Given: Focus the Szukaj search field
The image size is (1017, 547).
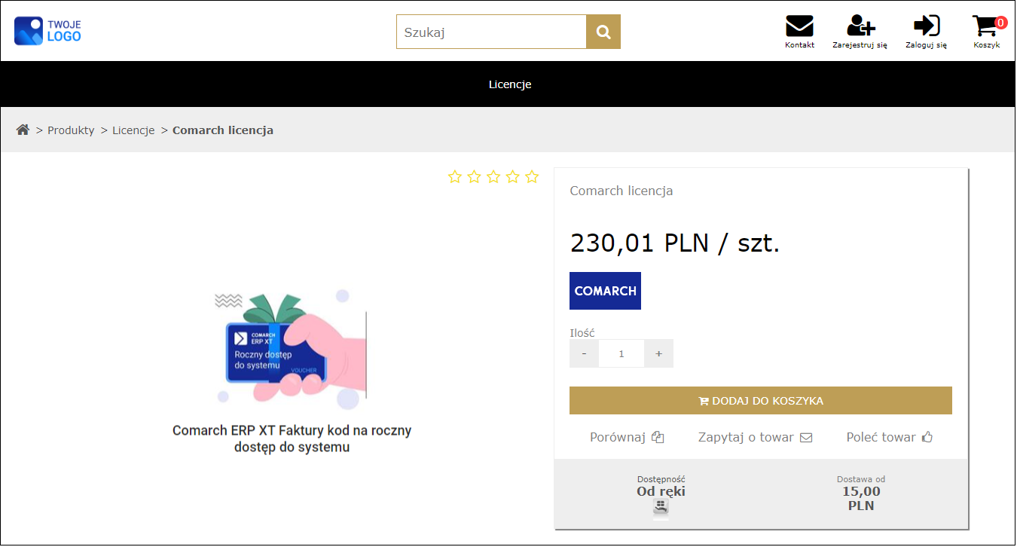Looking at the screenshot, I should tap(491, 32).
